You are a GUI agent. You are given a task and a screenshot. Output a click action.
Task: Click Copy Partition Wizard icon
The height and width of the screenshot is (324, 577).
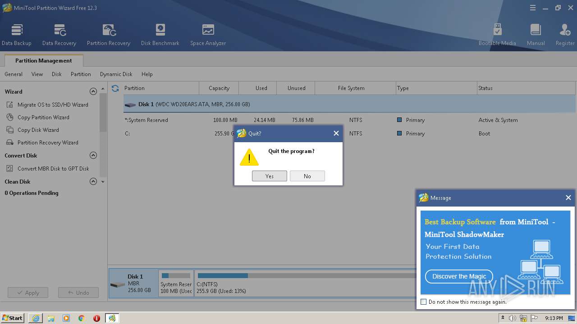(x=10, y=117)
